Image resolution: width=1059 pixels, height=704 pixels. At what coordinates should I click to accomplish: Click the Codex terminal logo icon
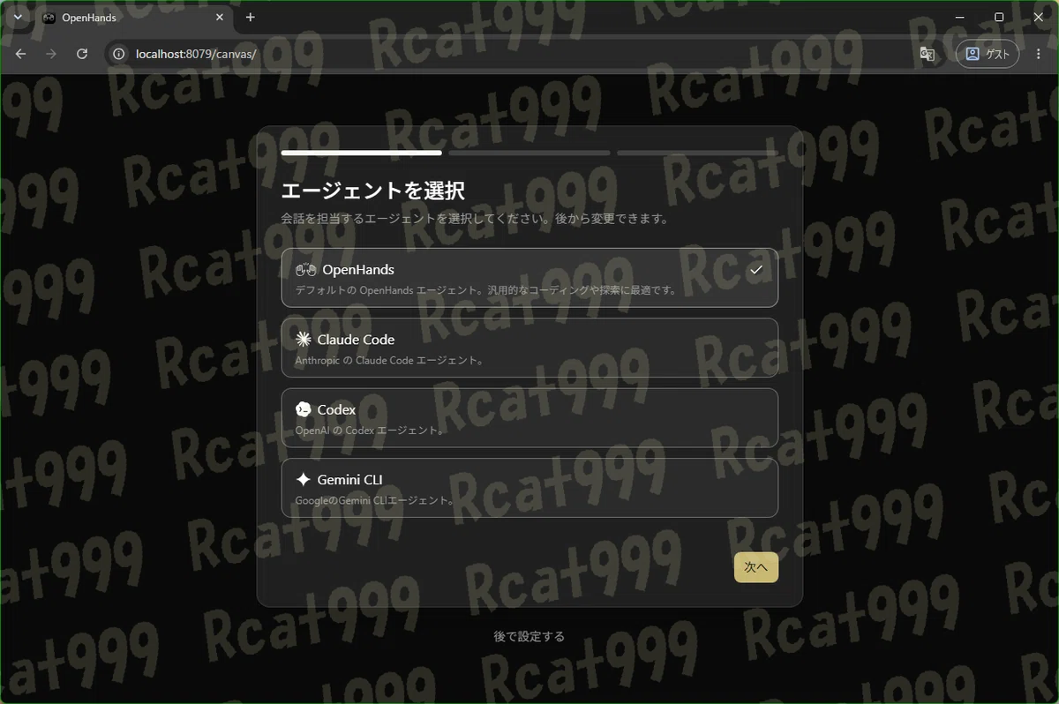303,409
